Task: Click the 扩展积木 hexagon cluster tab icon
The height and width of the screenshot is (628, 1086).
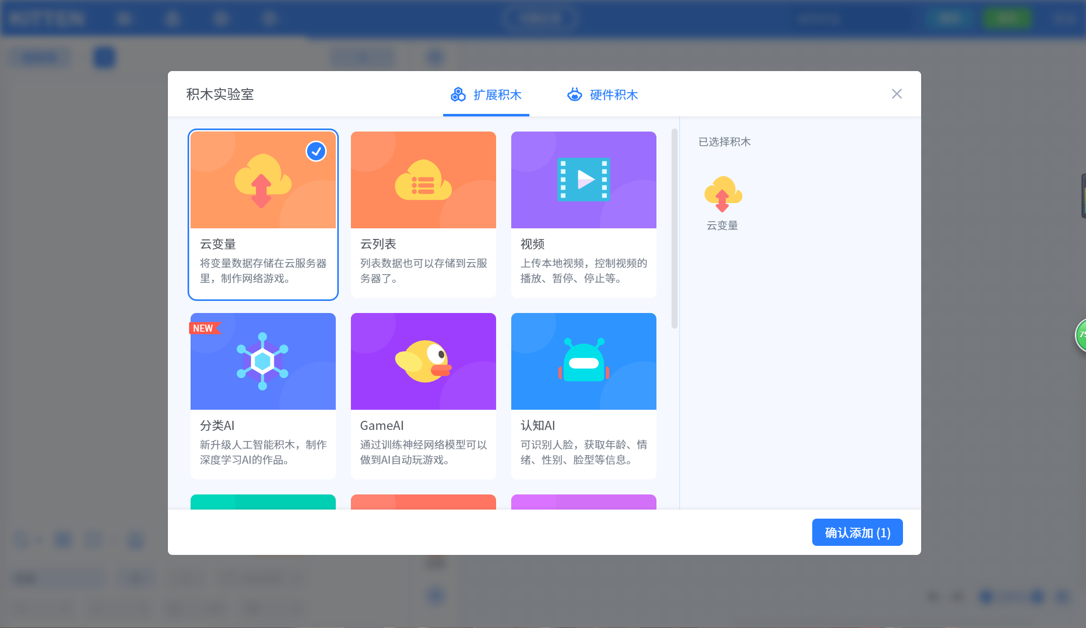Action: pyautogui.click(x=458, y=94)
